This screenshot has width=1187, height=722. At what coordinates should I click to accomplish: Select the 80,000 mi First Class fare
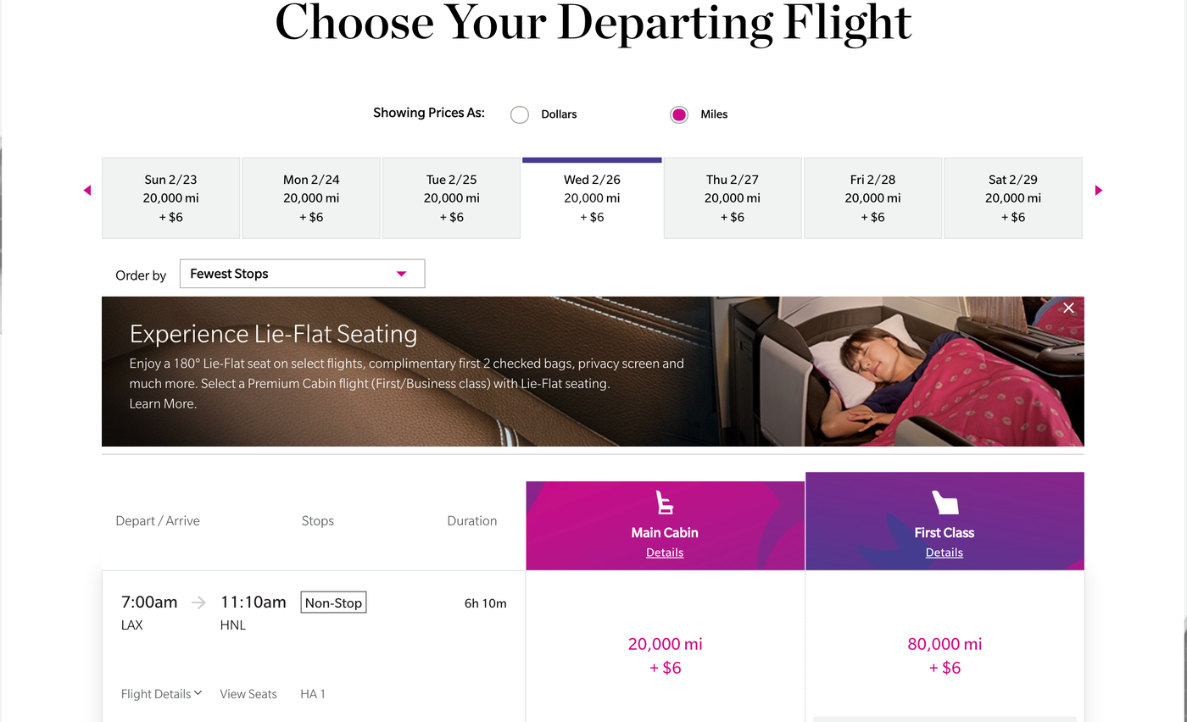coord(944,655)
